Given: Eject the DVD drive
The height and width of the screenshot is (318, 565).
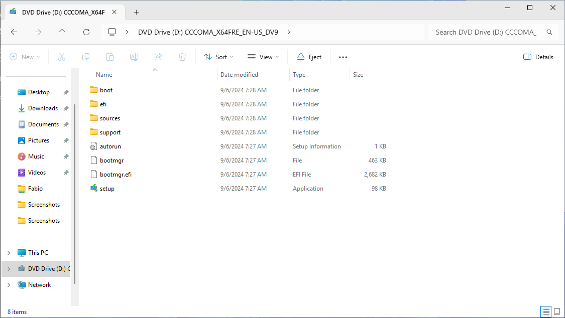Looking at the screenshot, I should pyautogui.click(x=309, y=57).
